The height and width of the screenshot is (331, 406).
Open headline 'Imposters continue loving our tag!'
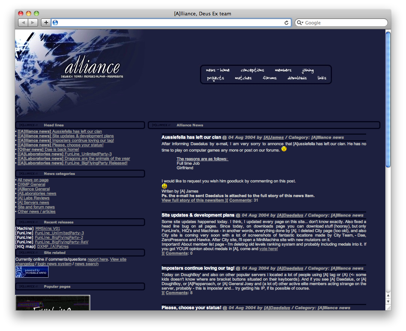pos(66,140)
